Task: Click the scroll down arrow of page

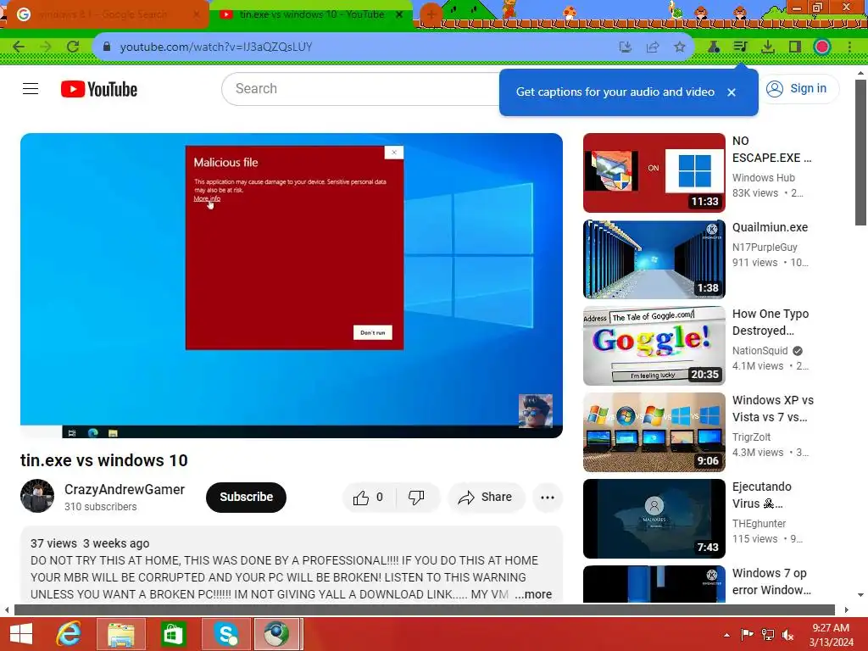Action: 860,595
